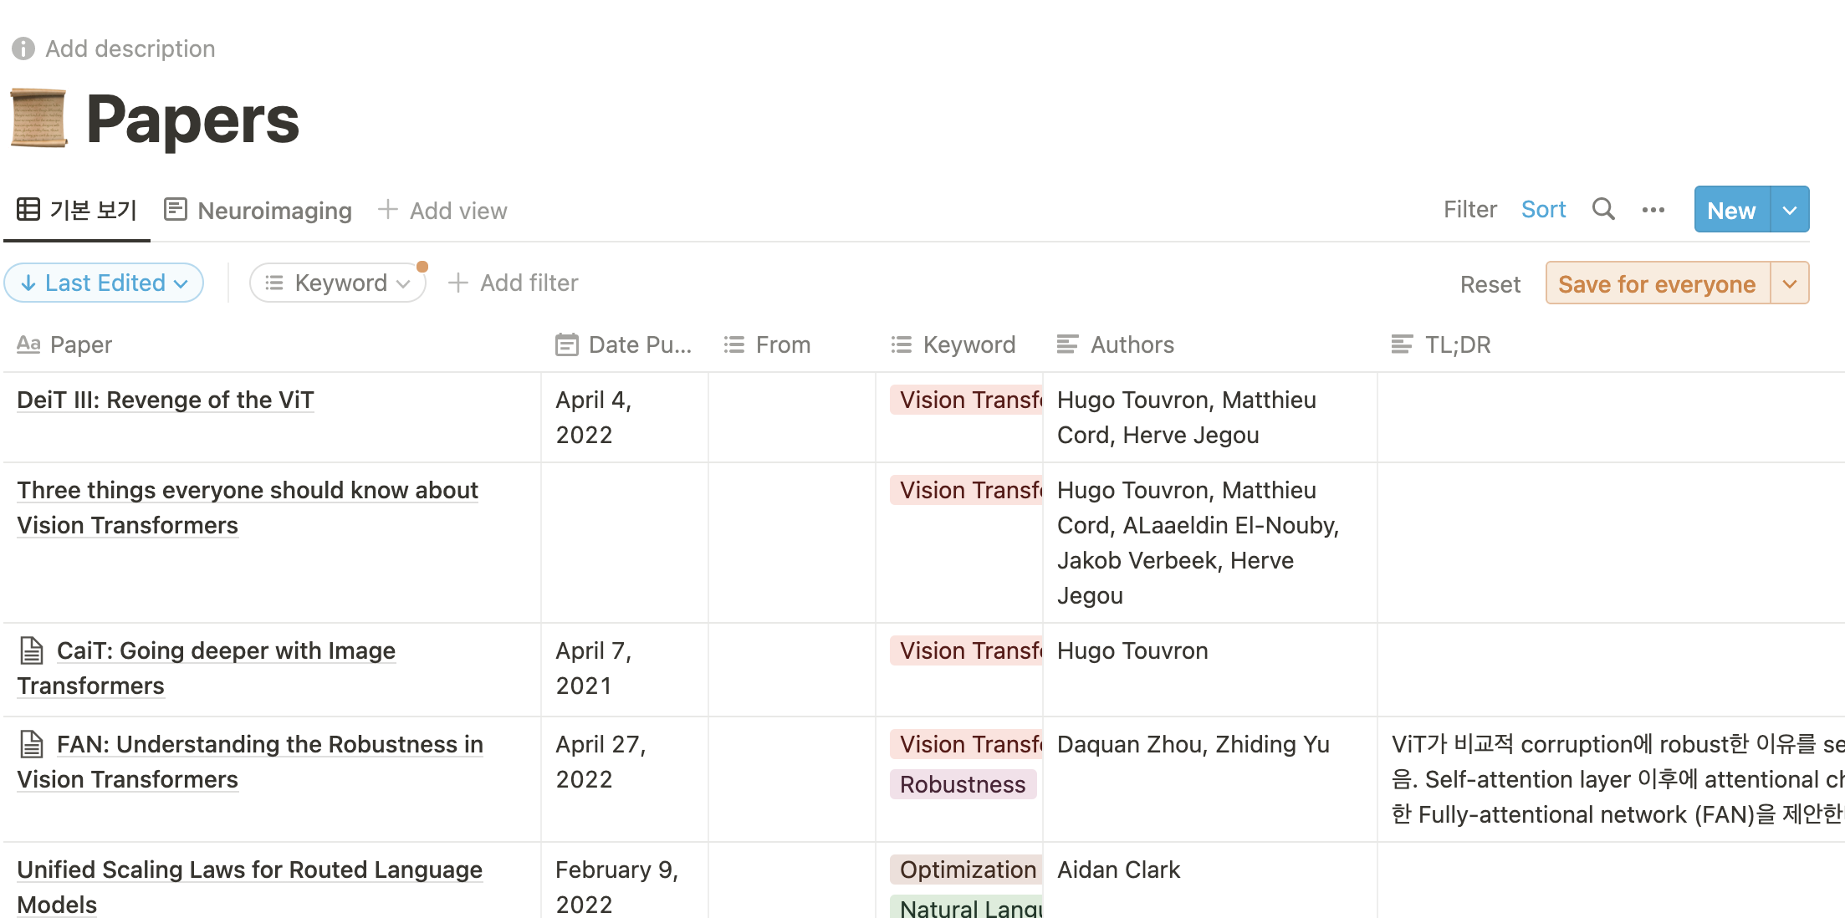Image resolution: width=1845 pixels, height=918 pixels.
Task: Open the three-dots more options menu
Action: [1653, 210]
